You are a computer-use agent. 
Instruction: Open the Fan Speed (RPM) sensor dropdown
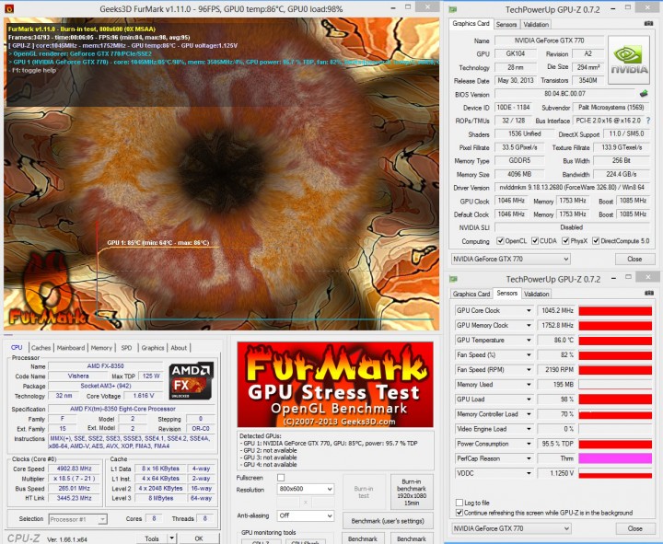[x=529, y=370]
